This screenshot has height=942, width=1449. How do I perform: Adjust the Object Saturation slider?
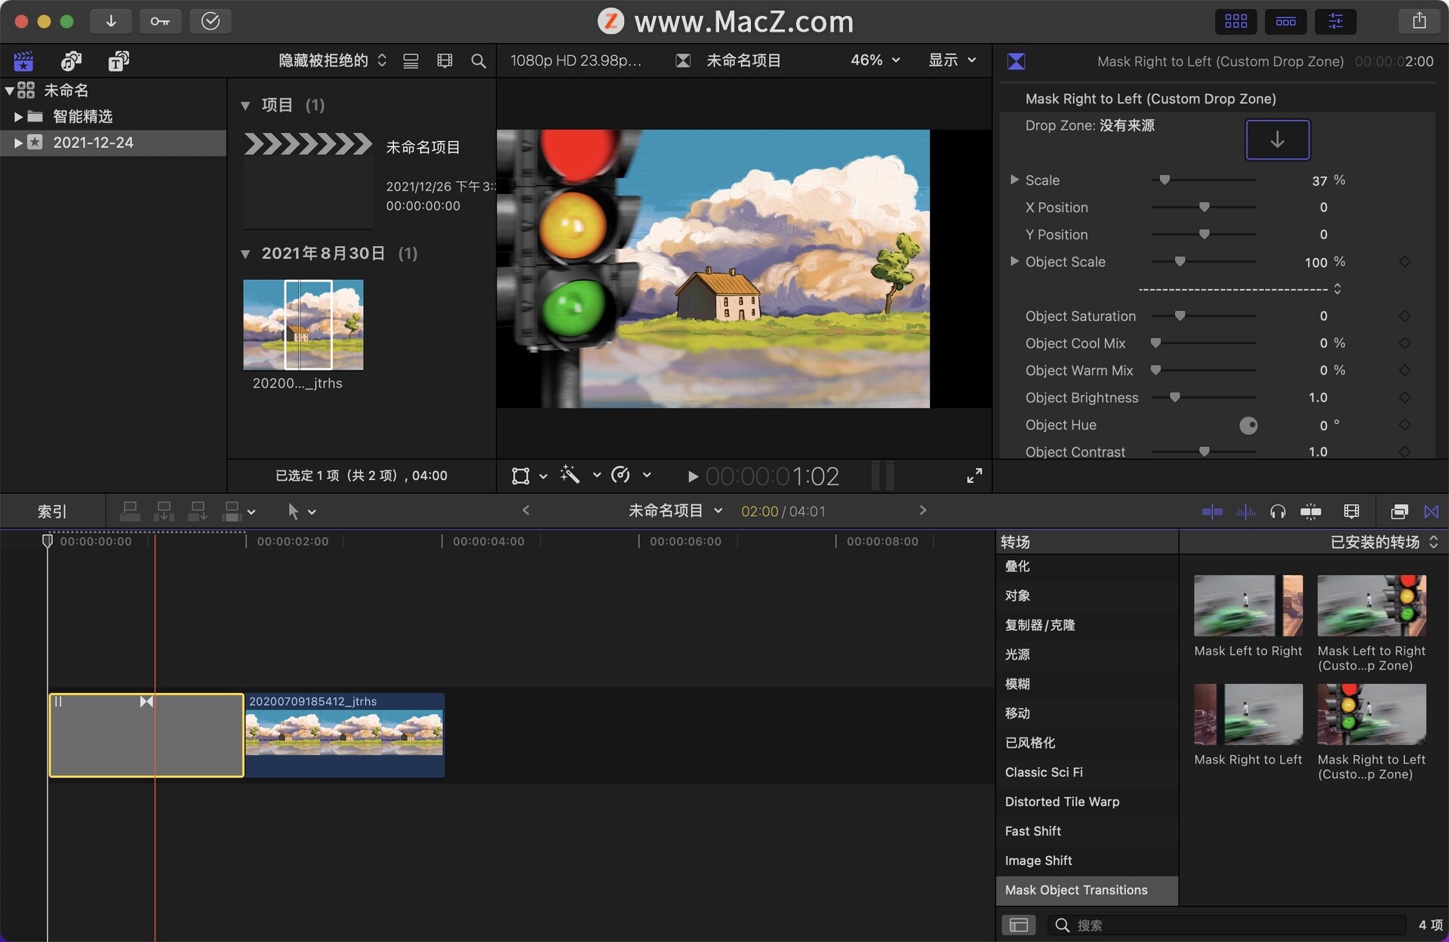click(x=1179, y=316)
